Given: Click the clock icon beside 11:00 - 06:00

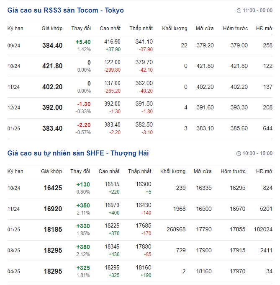Looking at the screenshot, I should coord(239,10).
